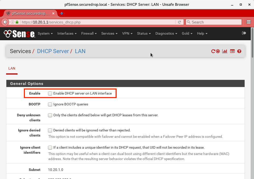Click the pfSense logo in navbar
Viewport: 254px width, 179px height.
(x=19, y=34)
